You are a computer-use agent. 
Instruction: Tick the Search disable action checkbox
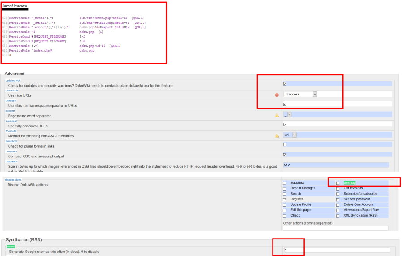point(285,194)
